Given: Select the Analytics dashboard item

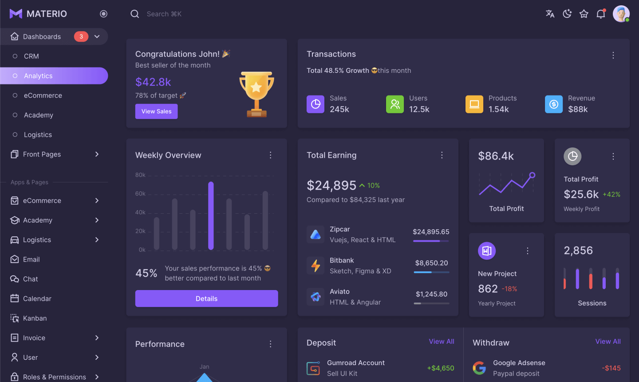Looking at the screenshot, I should (x=54, y=76).
